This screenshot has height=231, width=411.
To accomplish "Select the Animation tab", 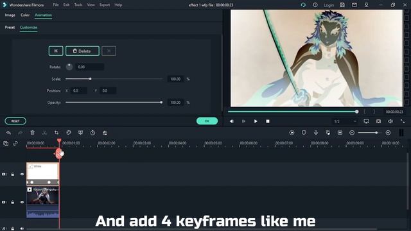I will [x=43, y=15].
